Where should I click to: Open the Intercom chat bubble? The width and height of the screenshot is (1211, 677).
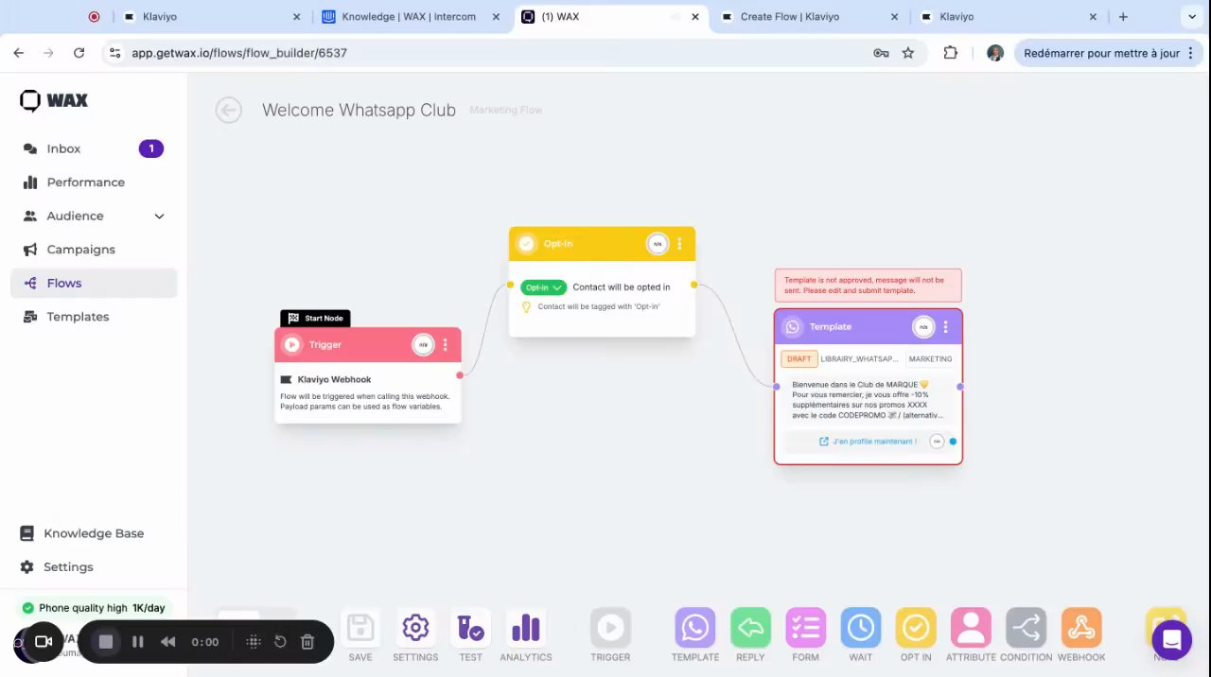(1171, 640)
